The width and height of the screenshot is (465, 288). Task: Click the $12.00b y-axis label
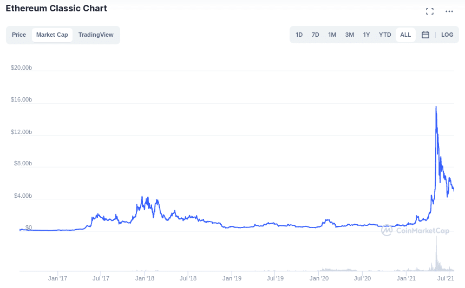21,132
